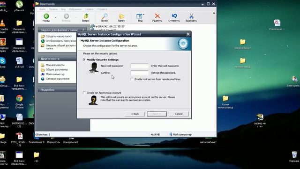
Task: Open the Файл menu in Downloads window
Action: point(43,9)
